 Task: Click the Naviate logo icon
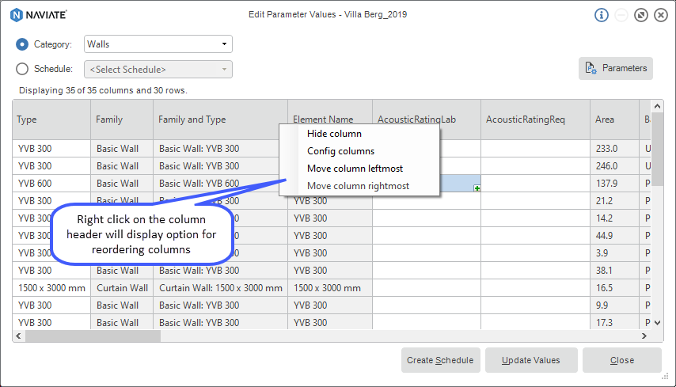pyautogui.click(x=16, y=15)
